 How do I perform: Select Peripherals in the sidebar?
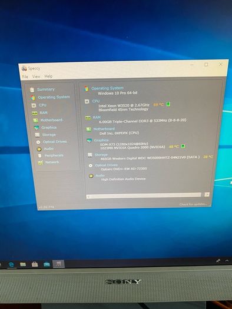[51, 156]
